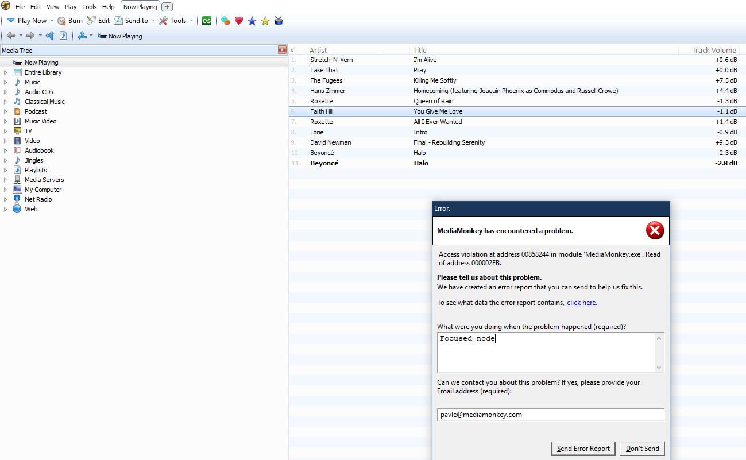Toggle the Media Tree panel pin button

[282, 51]
